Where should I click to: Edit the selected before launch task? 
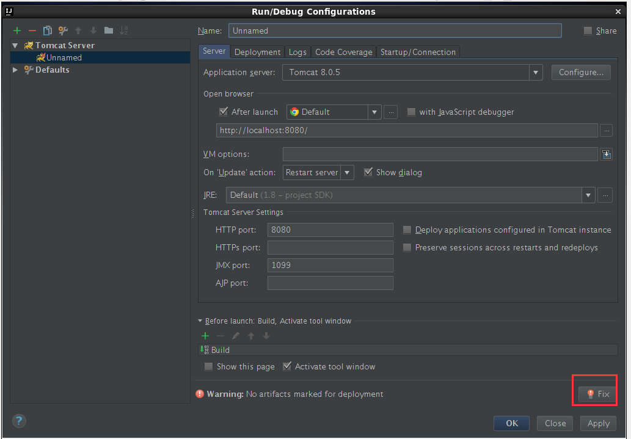(x=236, y=336)
